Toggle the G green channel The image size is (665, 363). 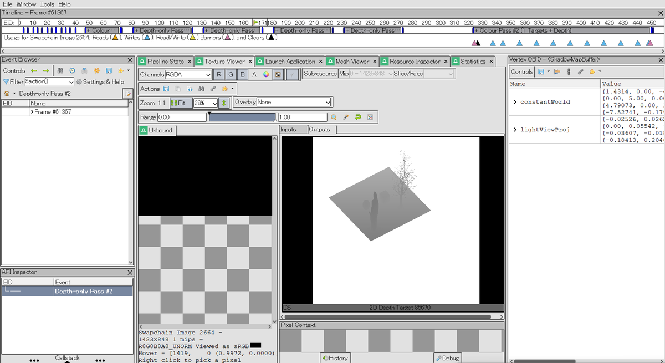(x=231, y=74)
